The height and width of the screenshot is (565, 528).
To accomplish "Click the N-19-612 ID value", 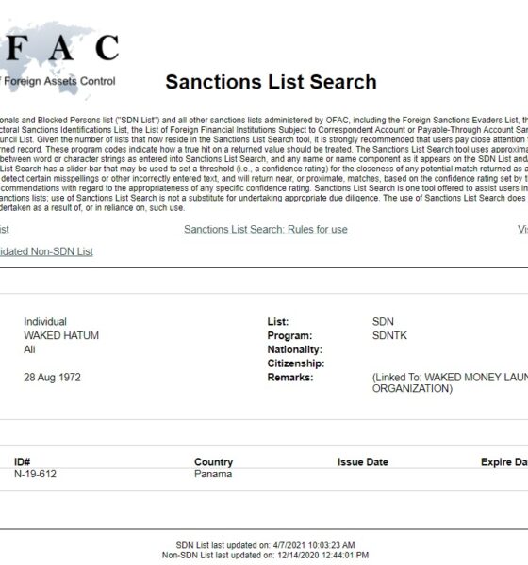I will click(36, 474).
